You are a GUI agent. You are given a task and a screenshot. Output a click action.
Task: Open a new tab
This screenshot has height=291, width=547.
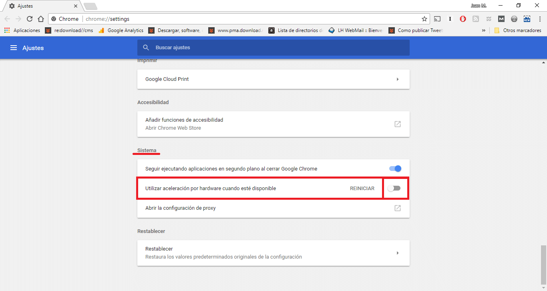90,6
